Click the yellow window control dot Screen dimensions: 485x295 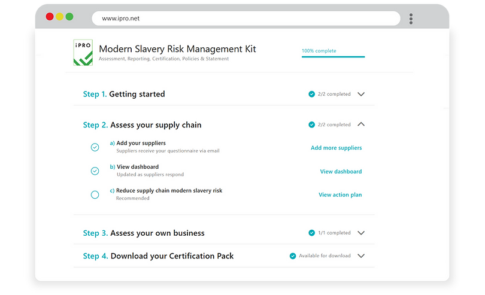pyautogui.click(x=59, y=16)
